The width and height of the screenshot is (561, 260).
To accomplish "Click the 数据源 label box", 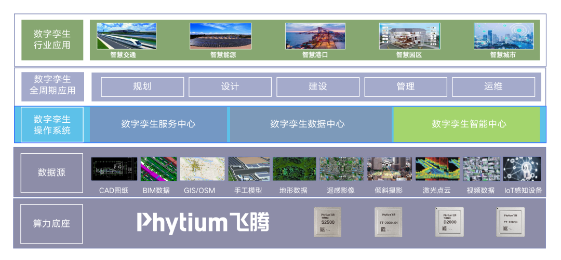I will 52,173.
